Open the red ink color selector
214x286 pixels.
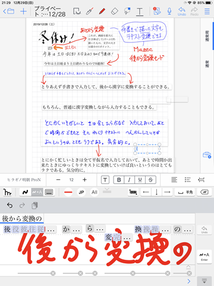(68, 192)
